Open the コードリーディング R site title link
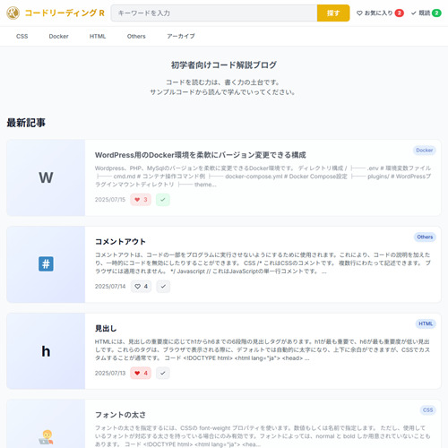This screenshot has width=448, height=448. (65, 13)
